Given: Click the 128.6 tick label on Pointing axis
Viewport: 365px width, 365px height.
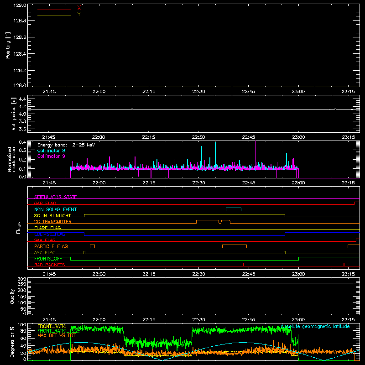Looking at the screenshot, I should (20, 37).
